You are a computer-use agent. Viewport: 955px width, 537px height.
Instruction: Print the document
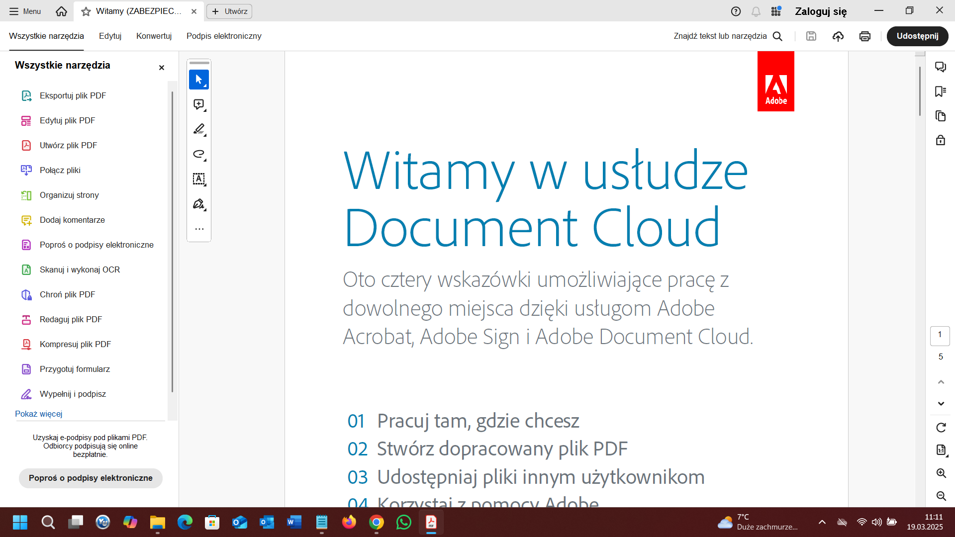[865, 36]
